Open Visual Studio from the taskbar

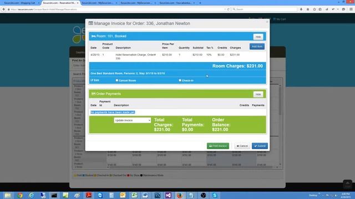click(168, 195)
